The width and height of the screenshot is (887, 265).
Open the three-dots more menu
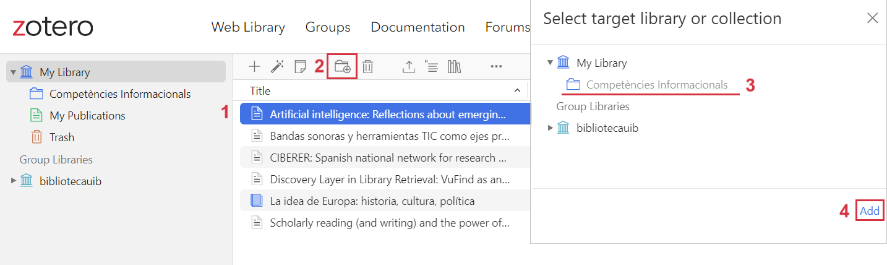coord(496,66)
